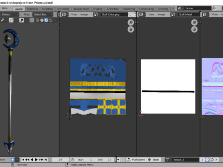Screen dimensions: 223x167
Task: Click the Start frame field
Action: click(x=85, y=160)
